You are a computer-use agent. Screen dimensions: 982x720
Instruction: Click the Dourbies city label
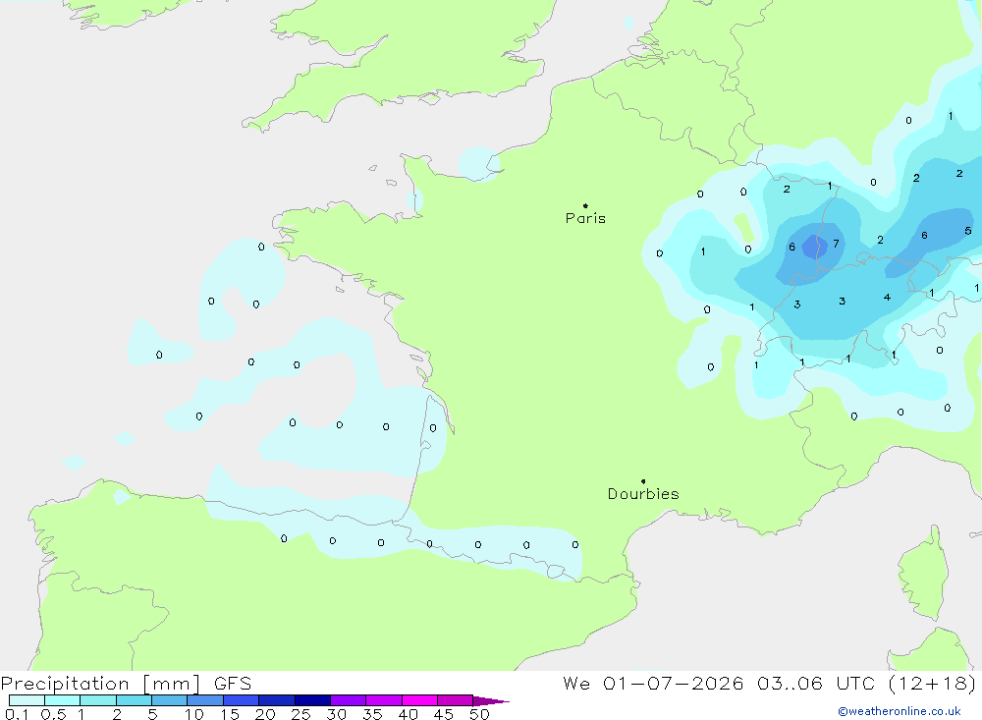643,494
